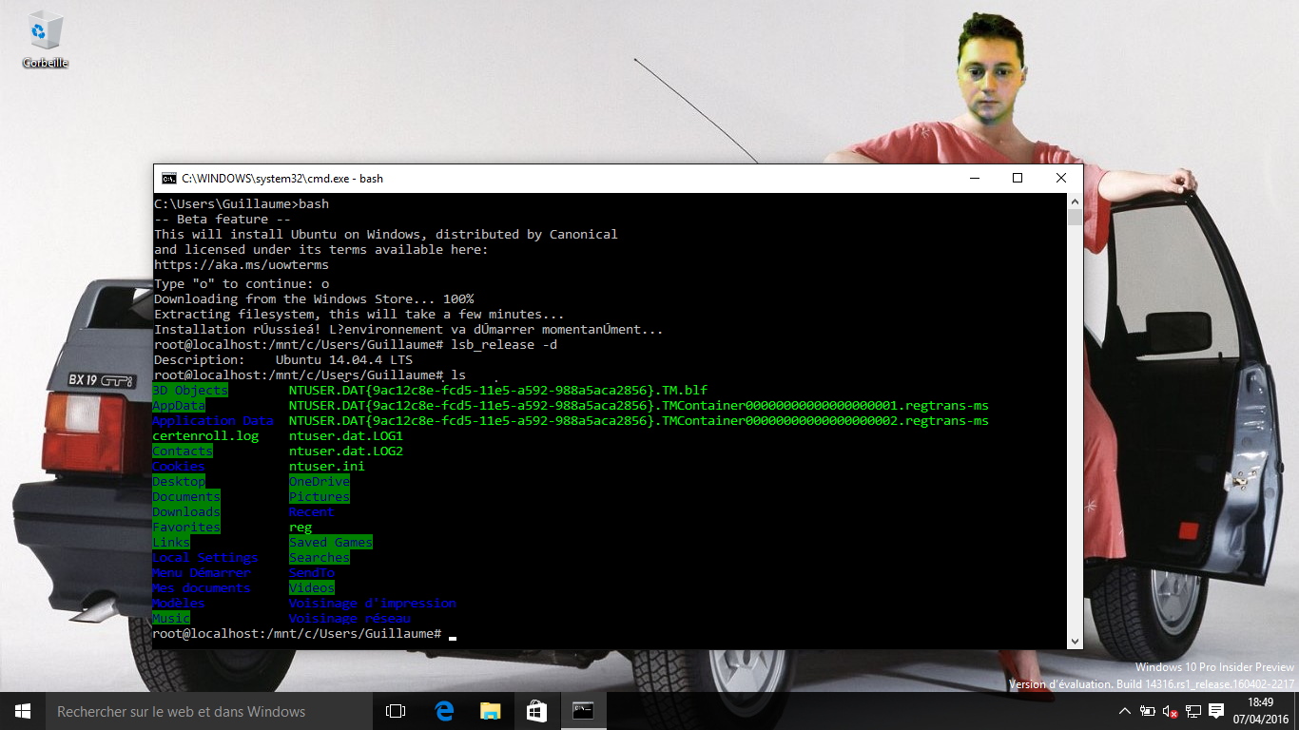Click the 'Application Data' entry
This screenshot has height=730, width=1299.
tap(213, 421)
